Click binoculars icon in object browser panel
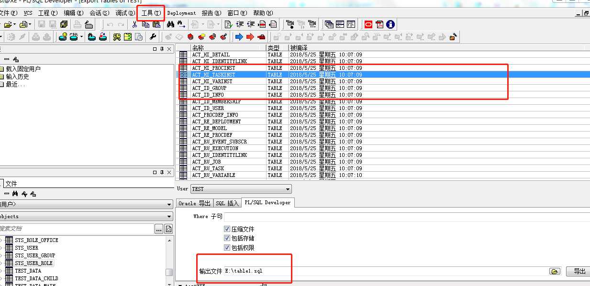Screen dimensions: 590x286 (x=15, y=194)
